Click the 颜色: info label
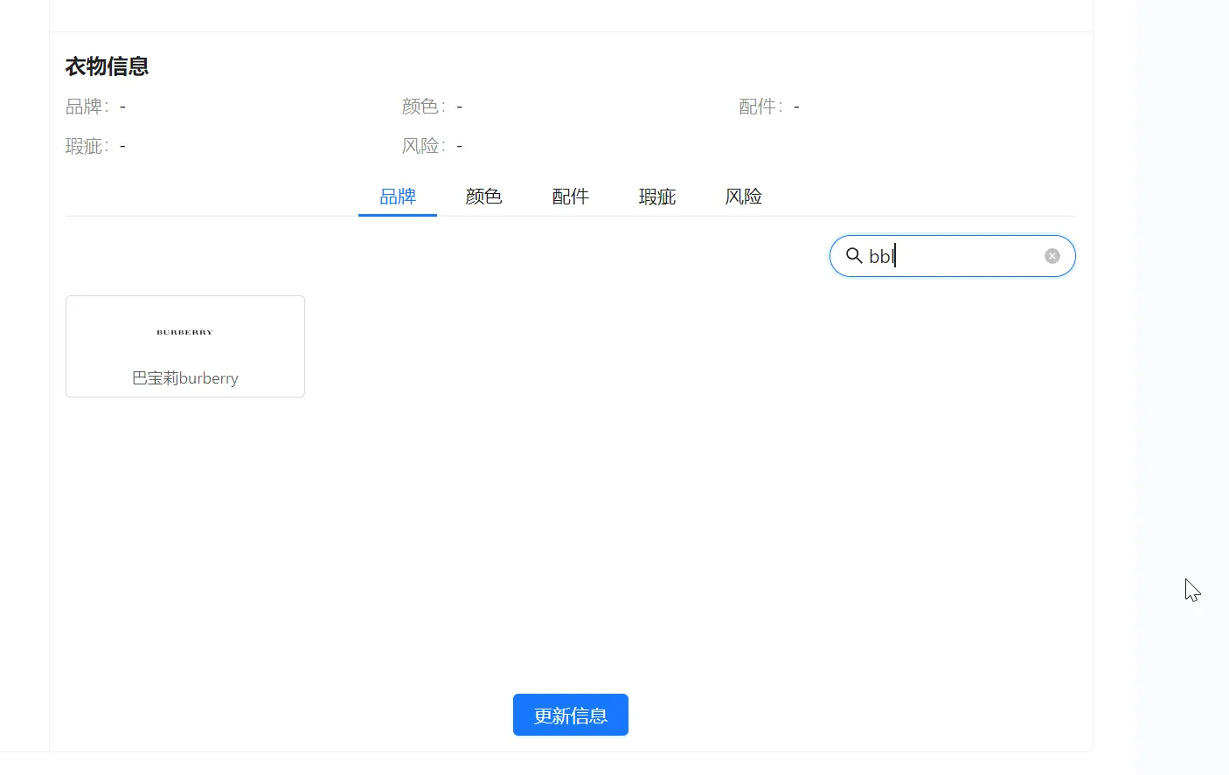The width and height of the screenshot is (1229, 775). coord(424,107)
